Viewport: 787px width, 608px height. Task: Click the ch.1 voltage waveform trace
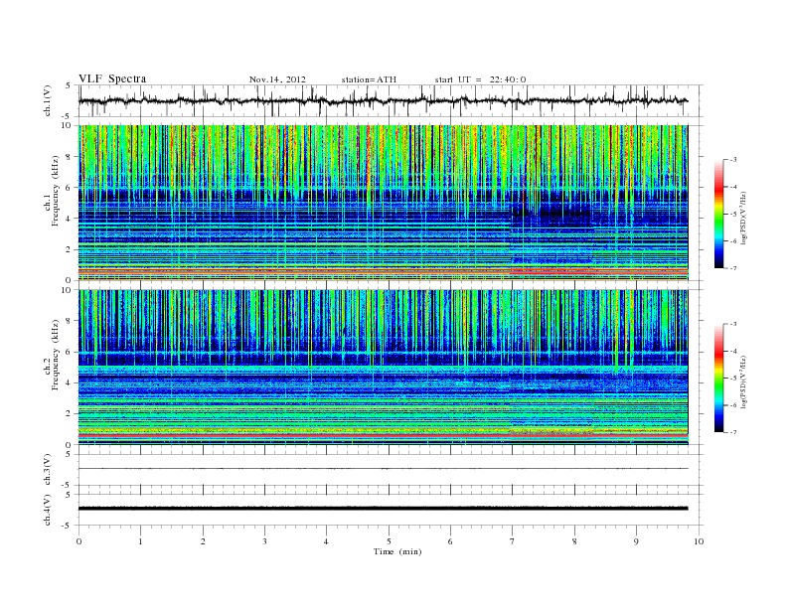point(383,100)
